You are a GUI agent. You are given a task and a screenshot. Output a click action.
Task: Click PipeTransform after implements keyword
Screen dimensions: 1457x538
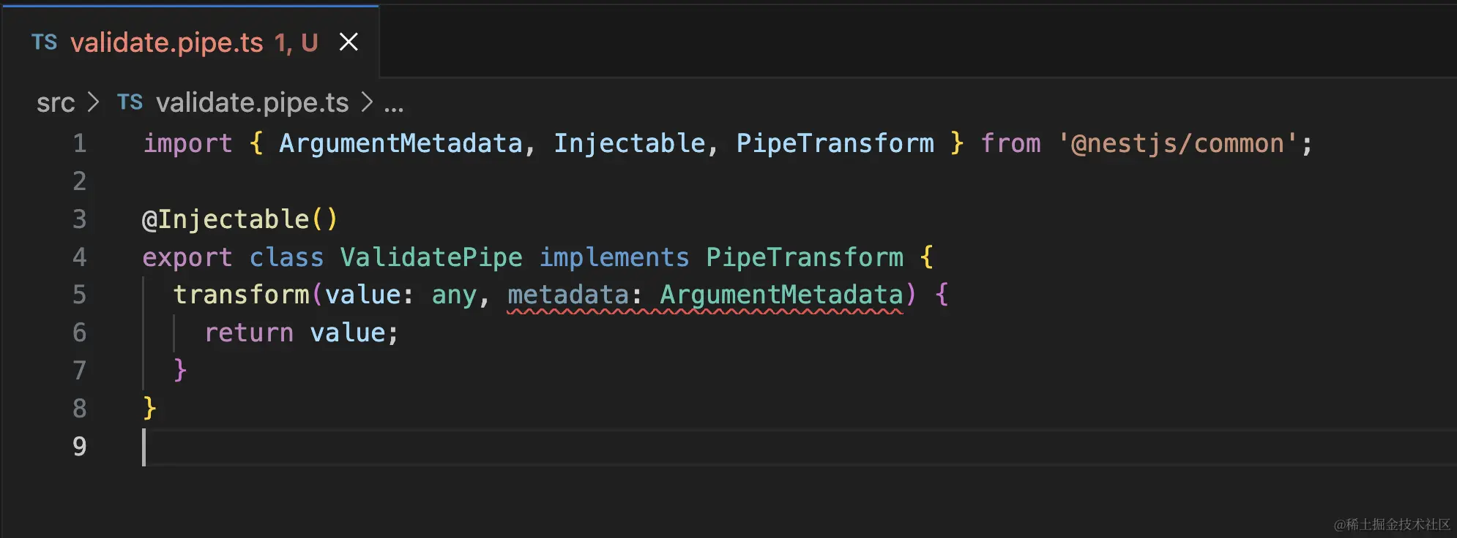coord(805,257)
